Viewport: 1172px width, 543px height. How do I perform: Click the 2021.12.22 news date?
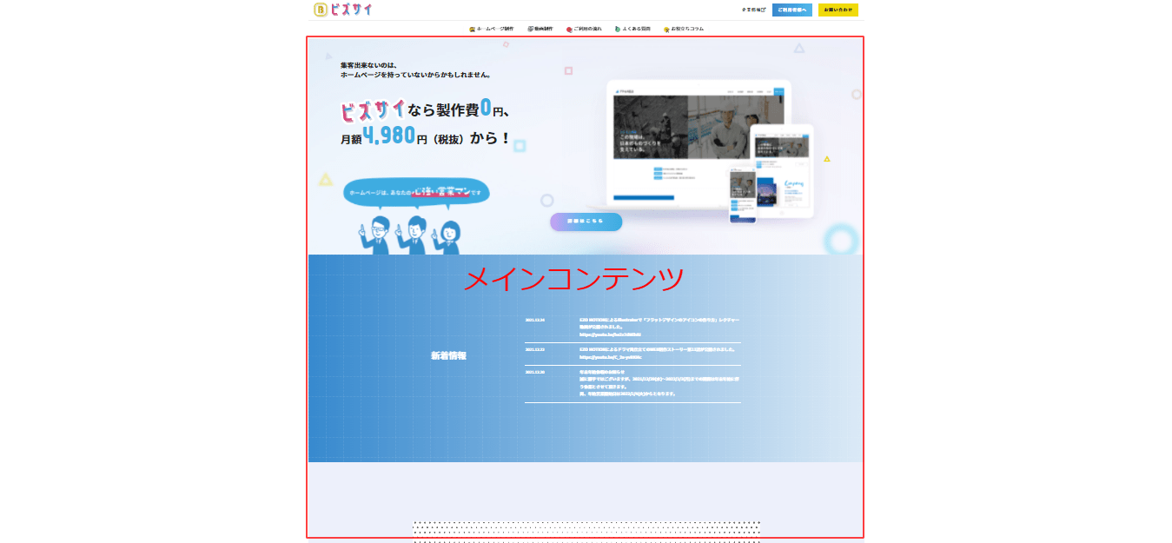[x=535, y=349]
